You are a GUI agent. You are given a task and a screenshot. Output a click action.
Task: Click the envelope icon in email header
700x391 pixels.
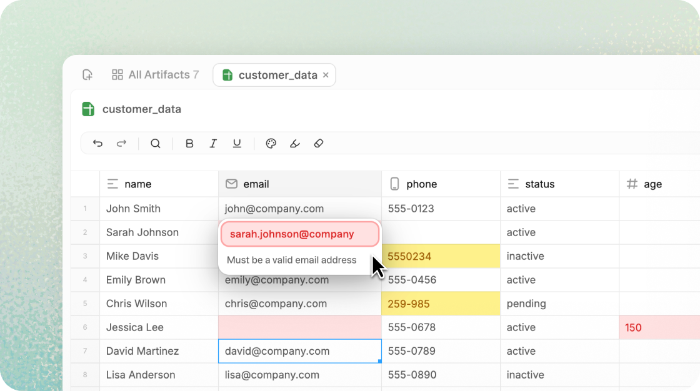pyautogui.click(x=231, y=184)
